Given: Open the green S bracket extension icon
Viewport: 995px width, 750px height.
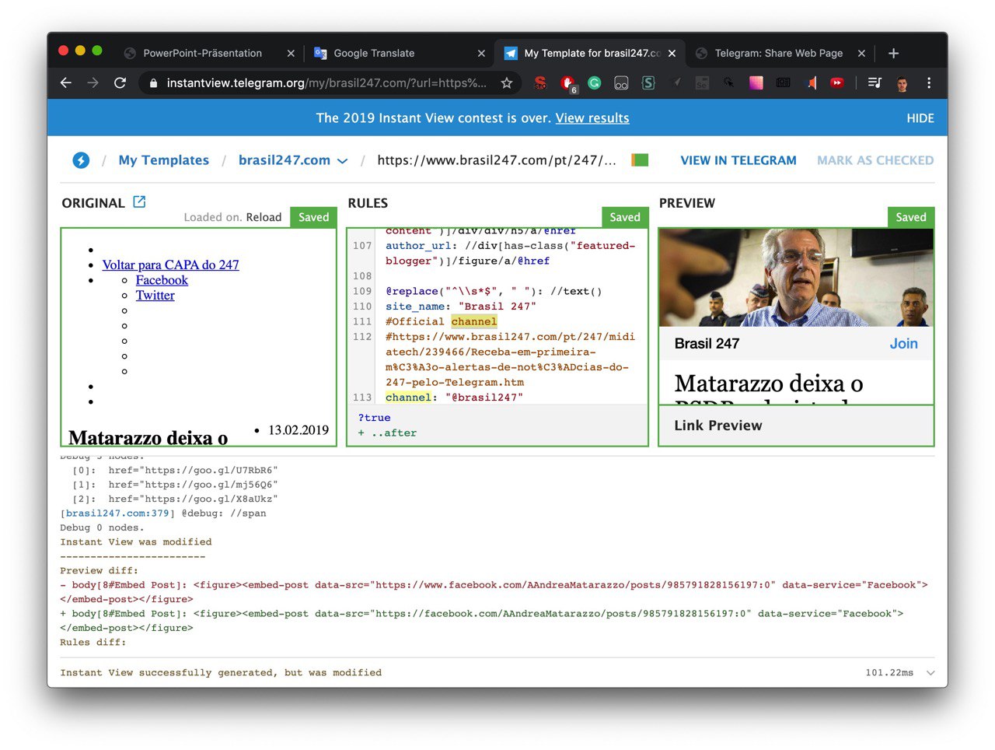Looking at the screenshot, I should [x=648, y=82].
